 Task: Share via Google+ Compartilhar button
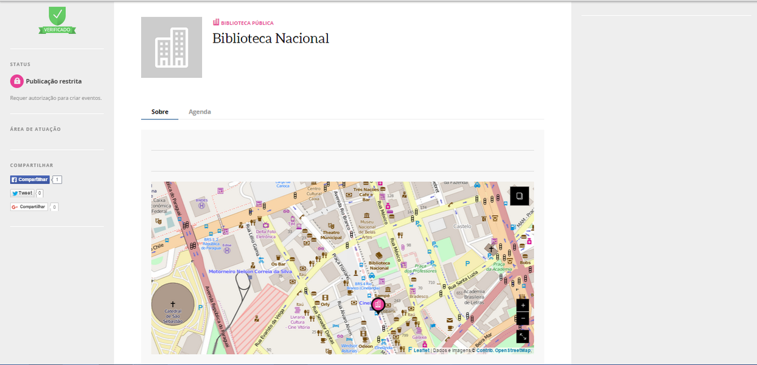[x=29, y=207]
